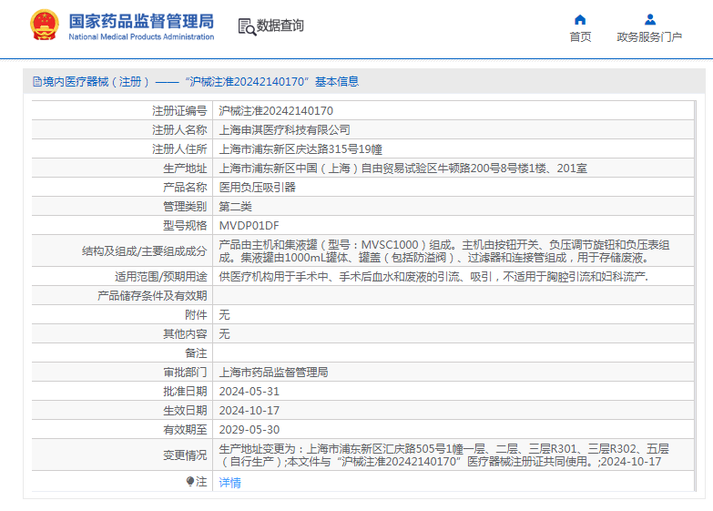Select registration number value 沪械注准20242140170
Viewport: 713px width, 511px height.
[x=276, y=111]
